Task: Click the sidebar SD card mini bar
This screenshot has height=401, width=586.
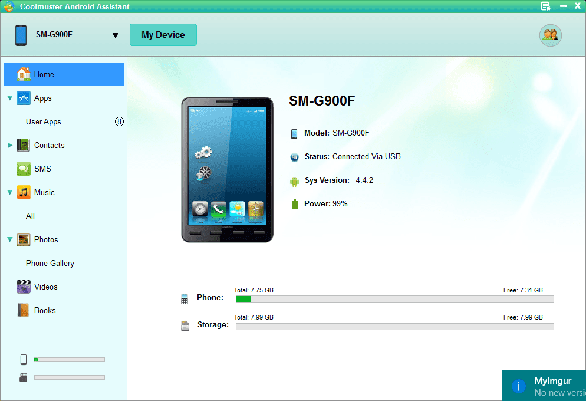Action: click(70, 377)
